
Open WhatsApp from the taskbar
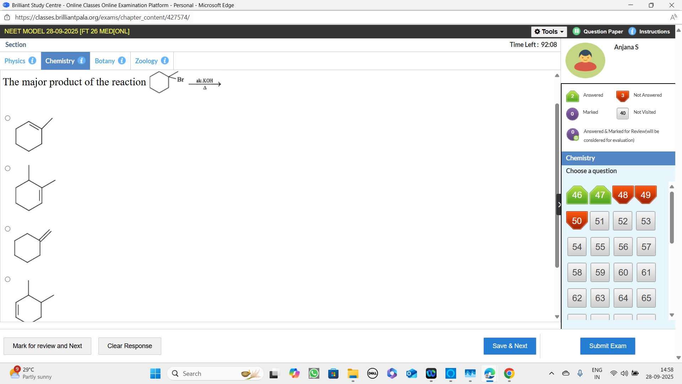point(314,373)
